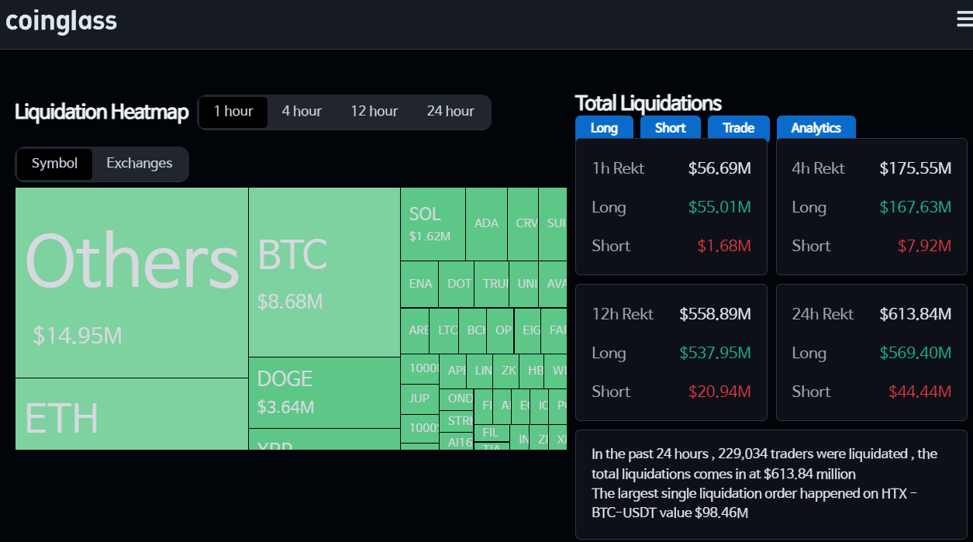Select the ETH heatmap tile
The height and width of the screenshot is (542, 973).
click(x=132, y=414)
